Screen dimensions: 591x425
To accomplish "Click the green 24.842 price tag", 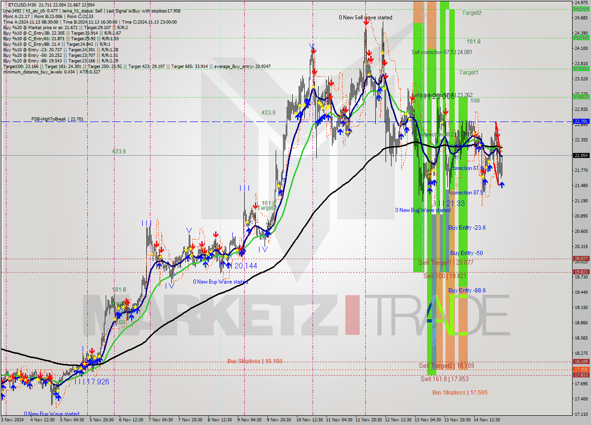I will click(x=581, y=9).
